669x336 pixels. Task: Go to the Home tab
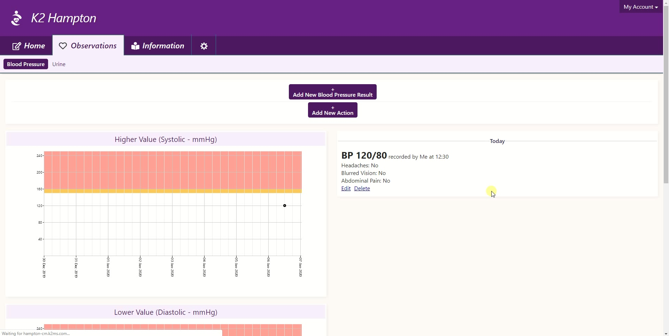[29, 46]
